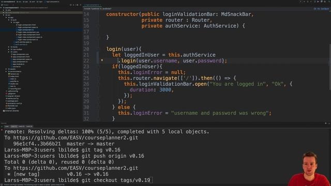331x186 pixels.
Task: Expand the home folder
Action: pos(9,47)
